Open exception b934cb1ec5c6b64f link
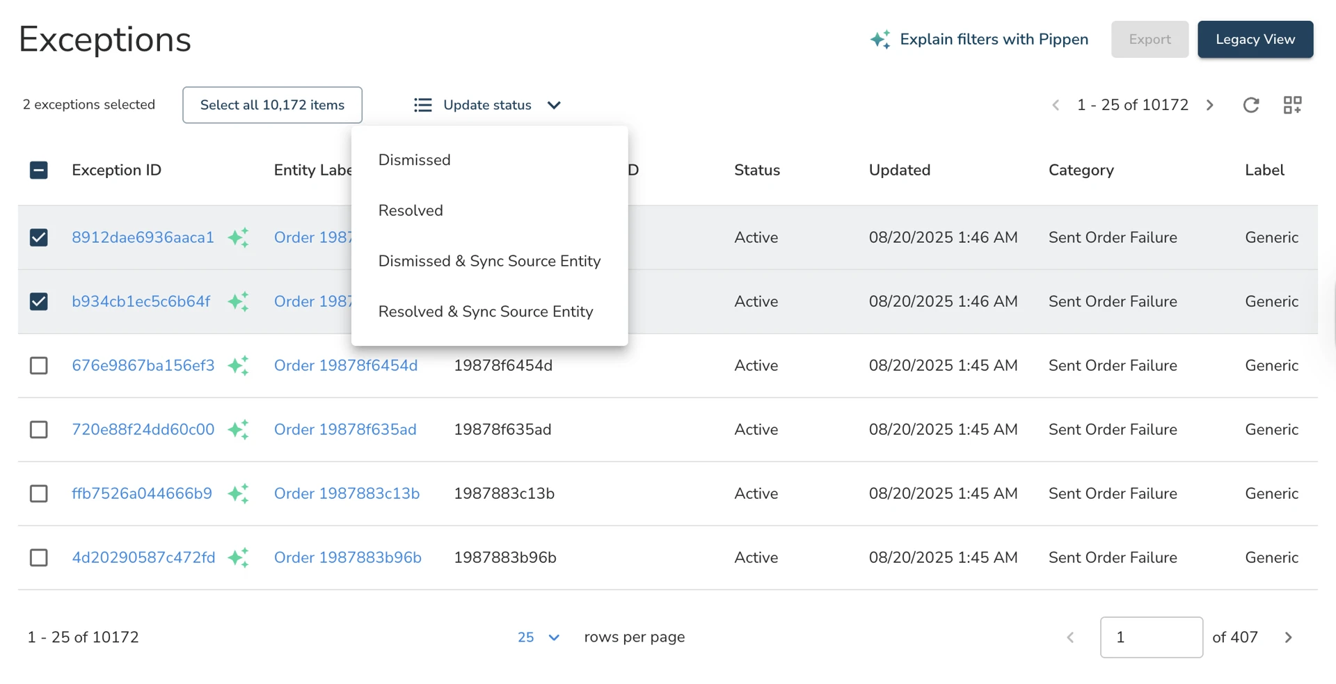Viewport: 1336px width, 684px height. coord(141,301)
